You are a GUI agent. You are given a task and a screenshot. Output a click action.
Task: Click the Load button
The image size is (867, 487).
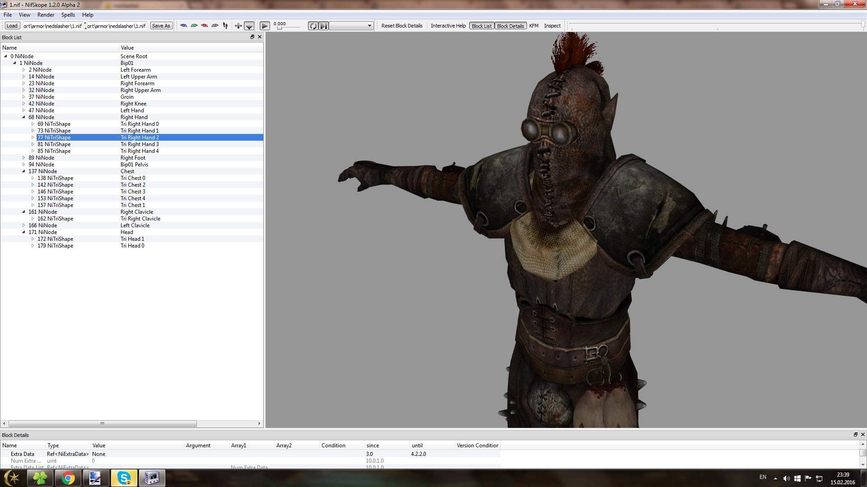[12, 26]
